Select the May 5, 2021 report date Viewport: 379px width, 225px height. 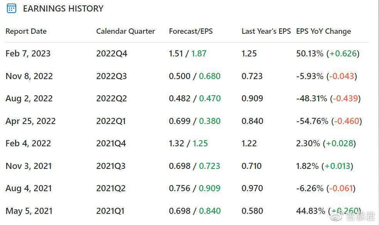[29, 211]
